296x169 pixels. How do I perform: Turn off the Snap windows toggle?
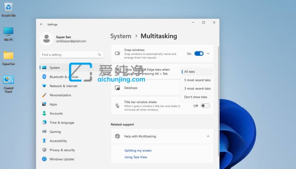coord(199,54)
